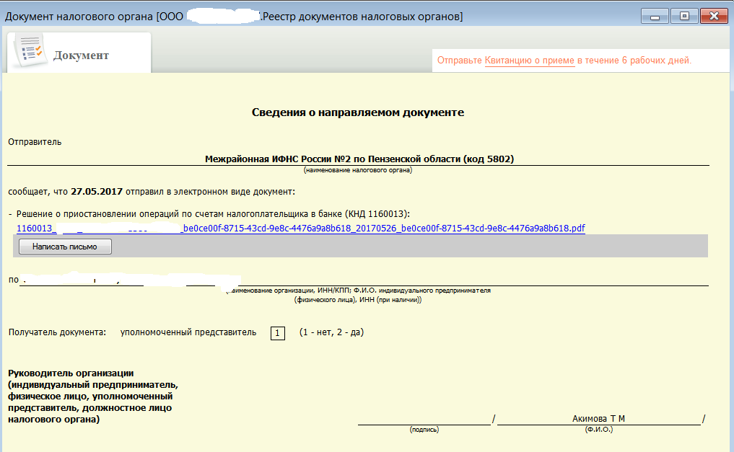
Task: Click the orange notice about 6 рабочих дней
Action: [x=564, y=61]
